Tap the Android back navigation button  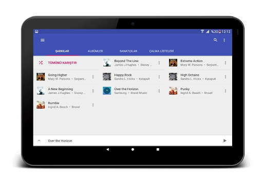click(x=108, y=149)
